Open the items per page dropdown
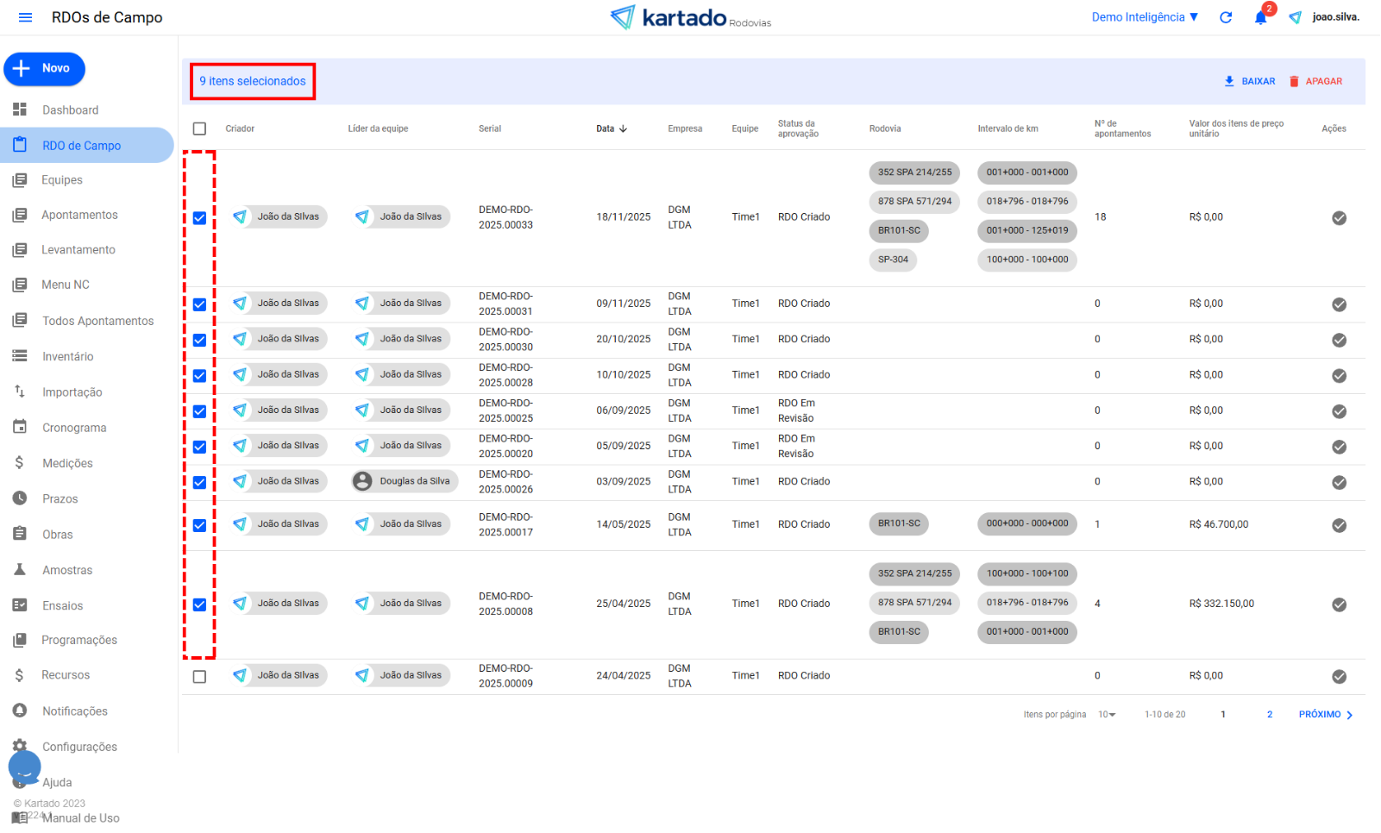Image resolution: width=1381 pixels, height=833 pixels. (1107, 715)
